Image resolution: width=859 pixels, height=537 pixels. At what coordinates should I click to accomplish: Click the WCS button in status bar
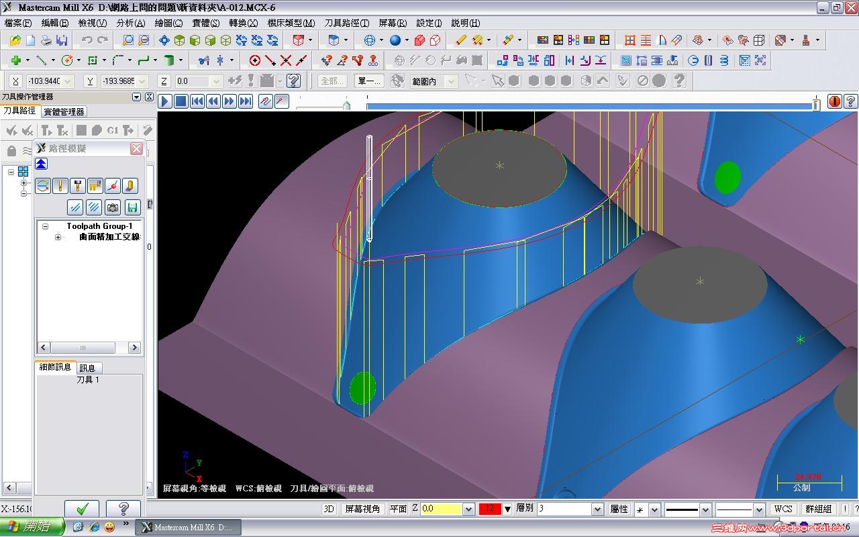click(782, 509)
